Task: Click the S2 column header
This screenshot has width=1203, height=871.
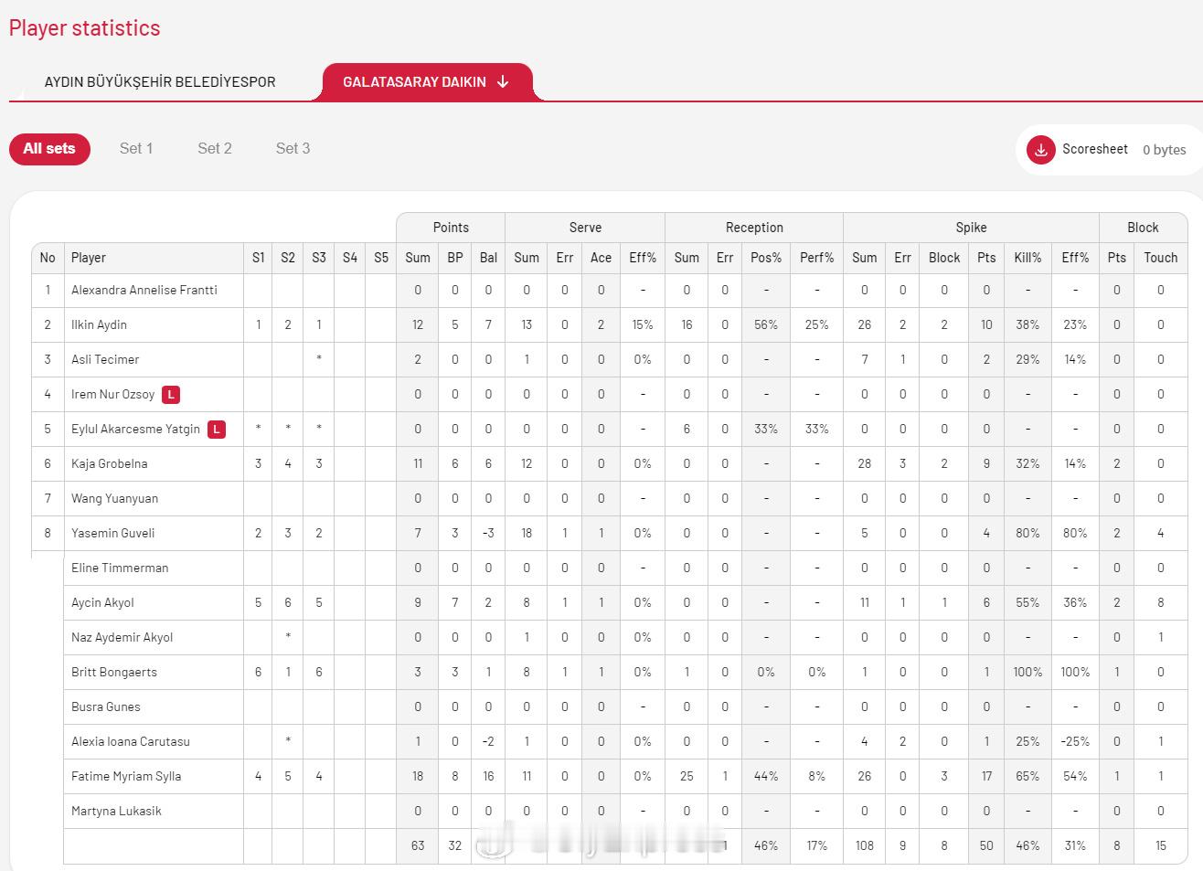Action: (x=288, y=258)
